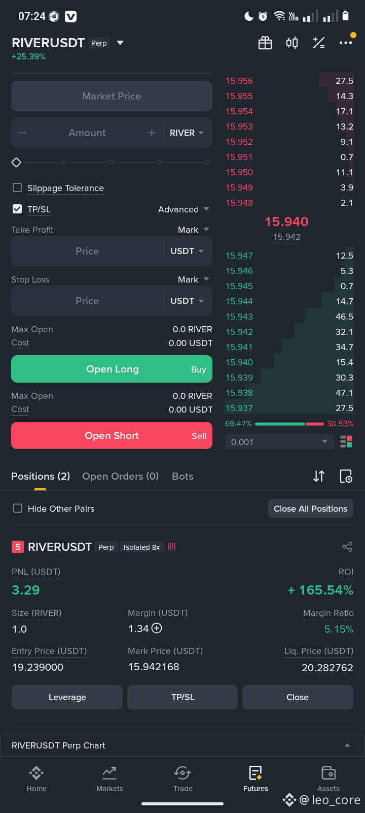Screen dimensions: 365x813
Task: Click the leverage amount slider handle
Action: (16, 162)
